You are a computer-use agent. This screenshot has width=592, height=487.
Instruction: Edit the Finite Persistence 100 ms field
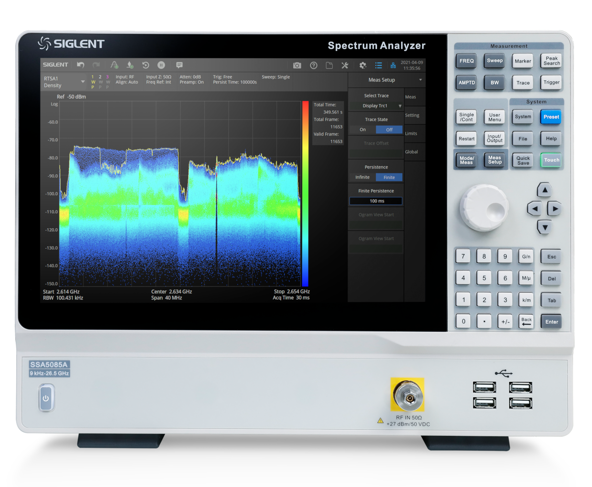[376, 201]
